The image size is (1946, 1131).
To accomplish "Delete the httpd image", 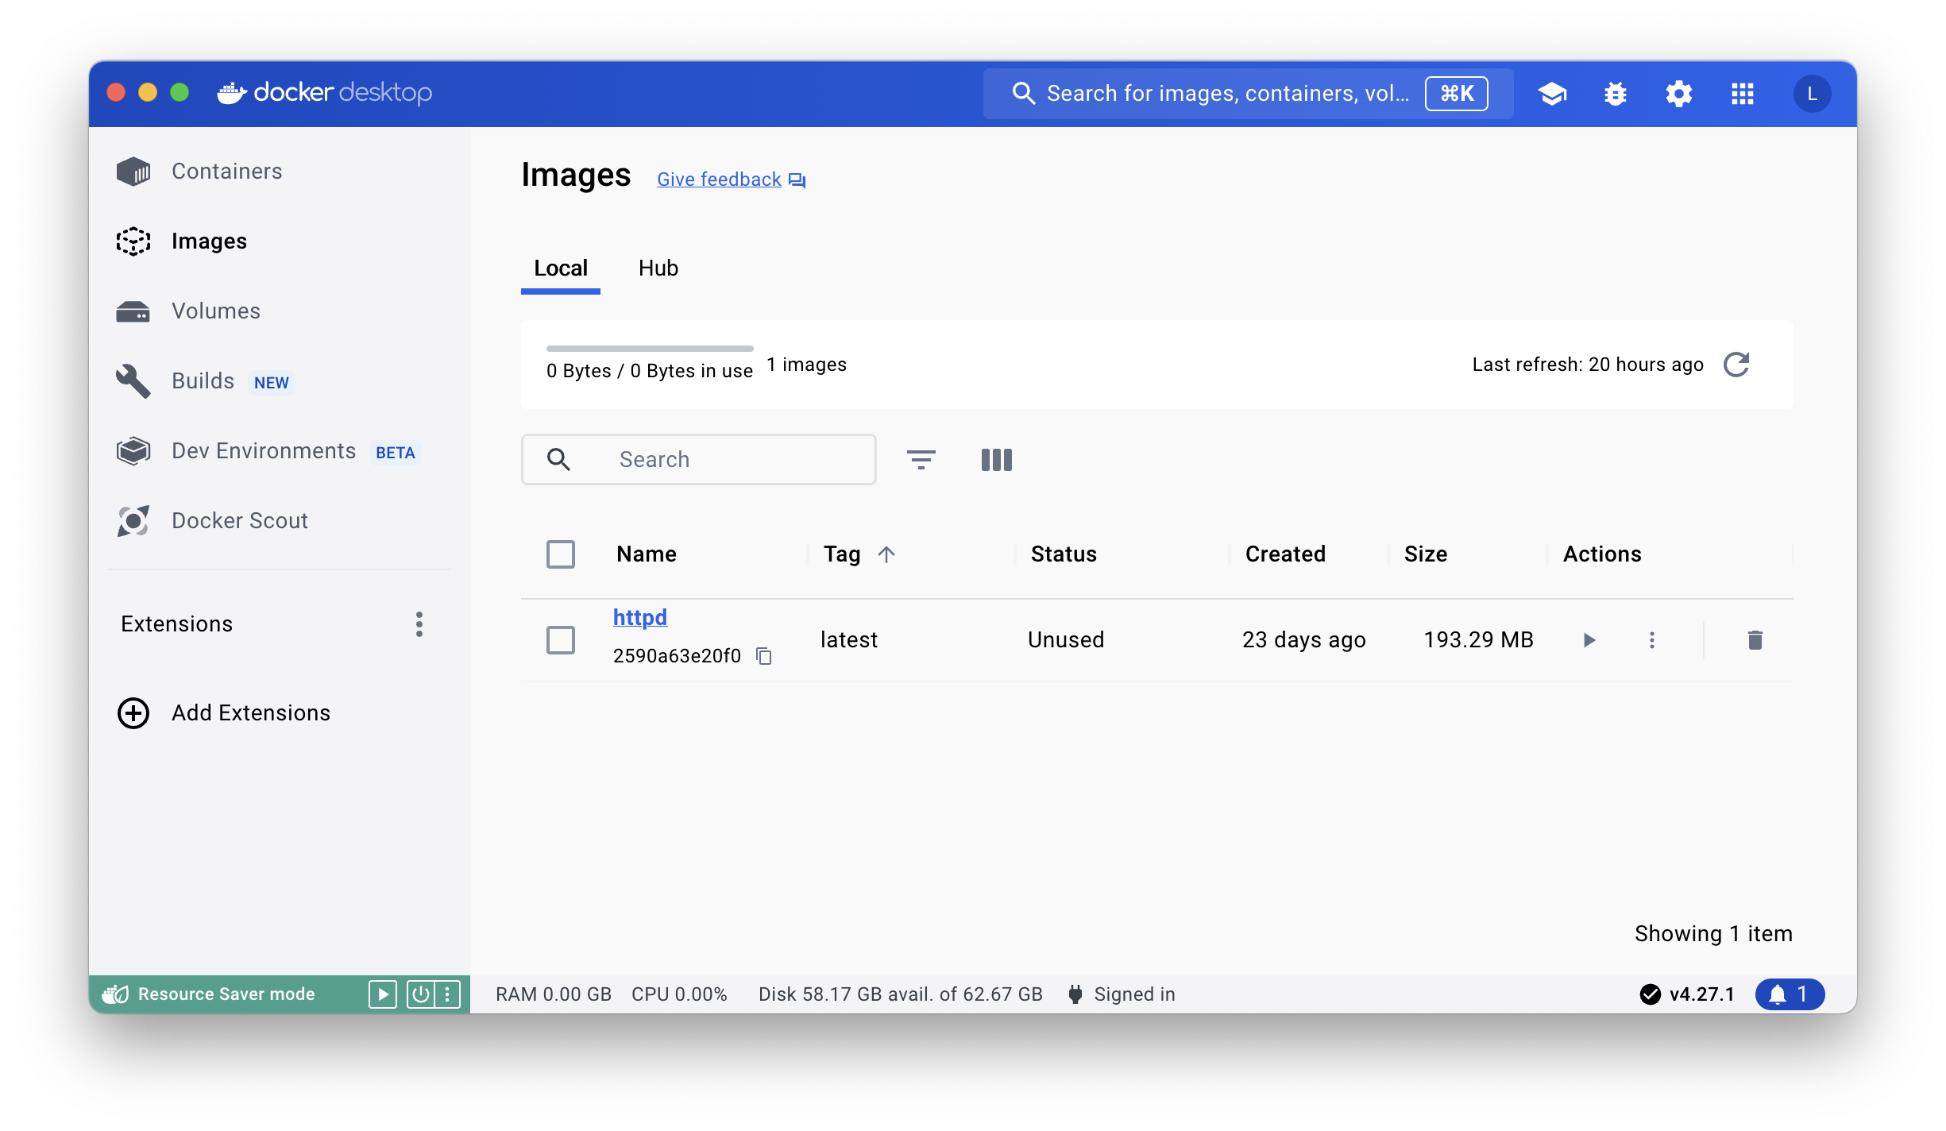I will 1755,640.
